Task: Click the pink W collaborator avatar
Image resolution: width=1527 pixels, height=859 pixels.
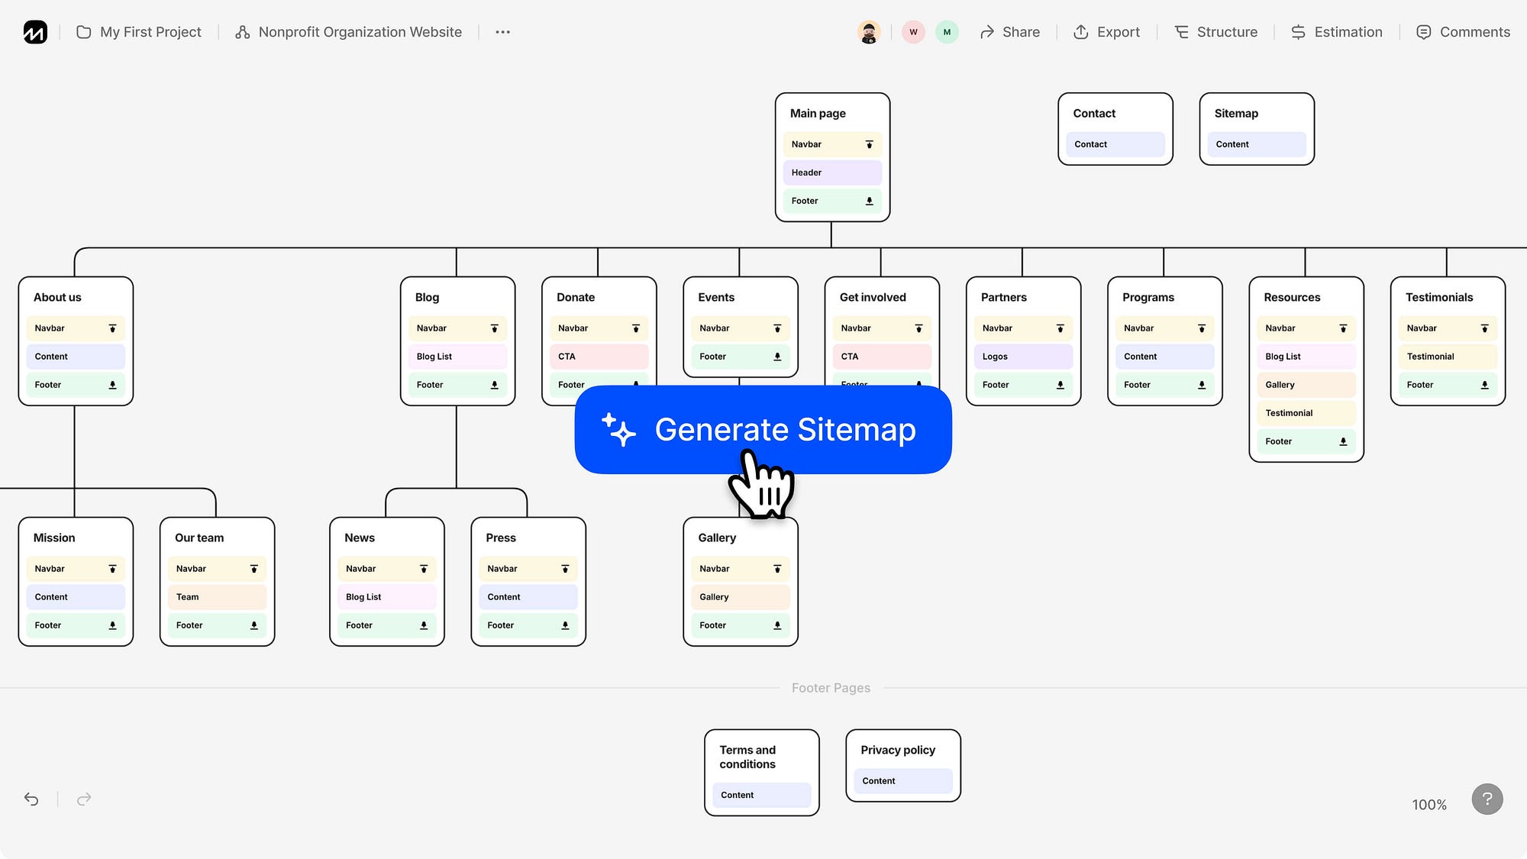Action: (x=913, y=32)
